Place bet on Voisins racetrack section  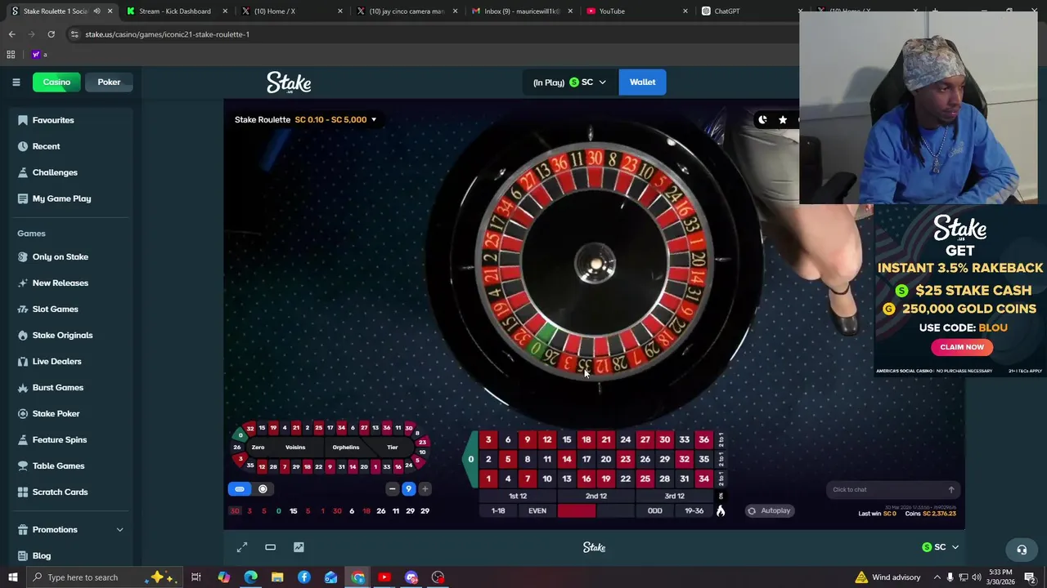coord(295,448)
